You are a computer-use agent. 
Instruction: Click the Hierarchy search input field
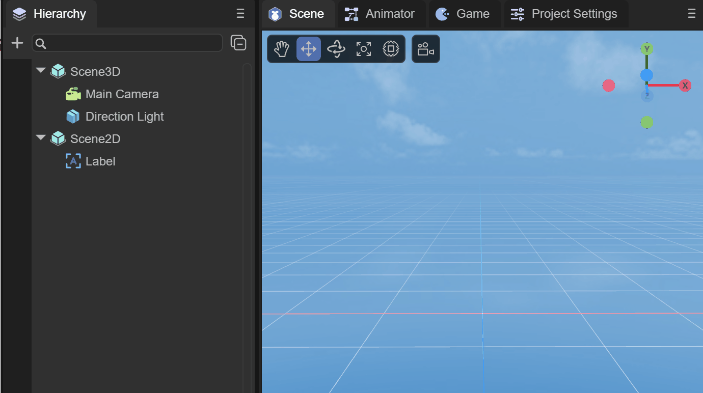coord(127,43)
